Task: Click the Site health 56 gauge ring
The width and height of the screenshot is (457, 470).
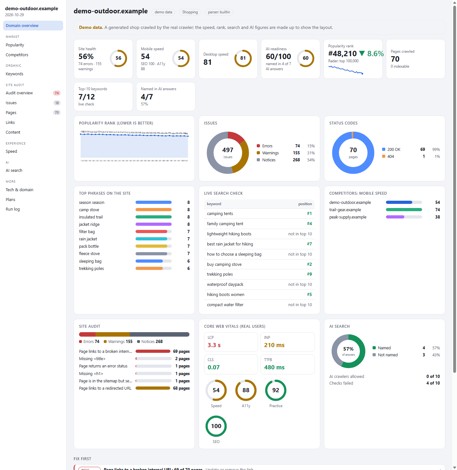Action: 118,58
